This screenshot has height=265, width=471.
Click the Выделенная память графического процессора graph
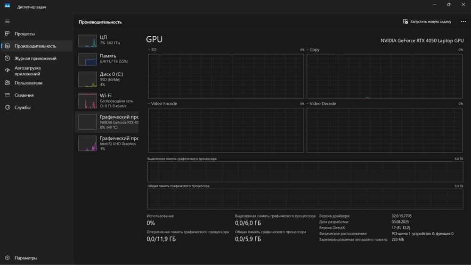[x=305, y=172]
